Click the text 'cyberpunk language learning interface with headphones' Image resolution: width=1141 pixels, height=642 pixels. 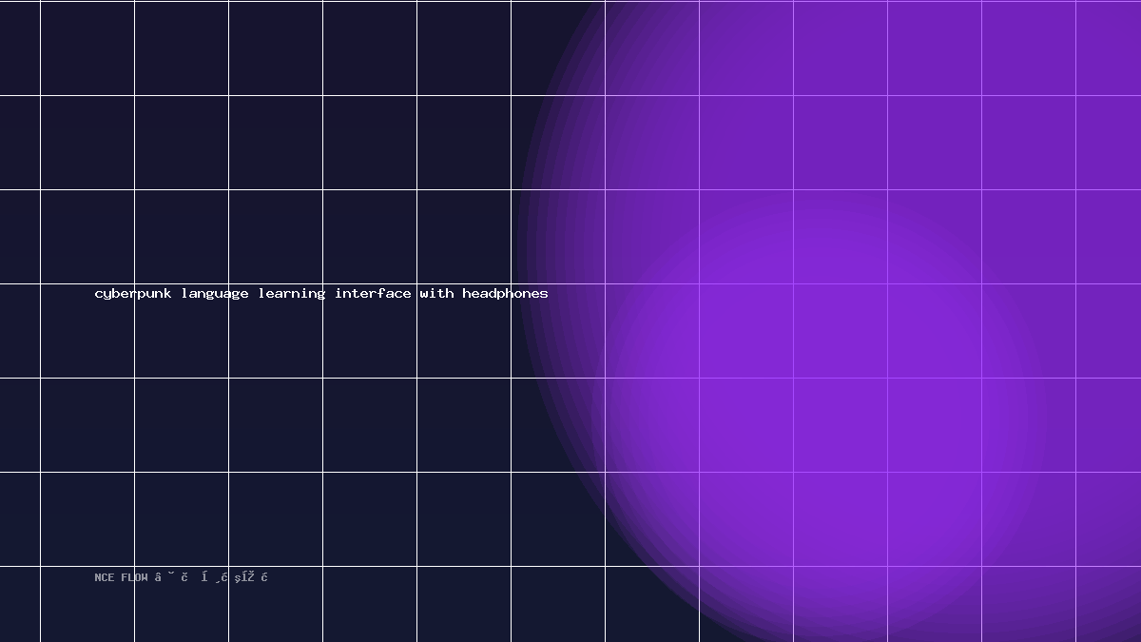(321, 294)
